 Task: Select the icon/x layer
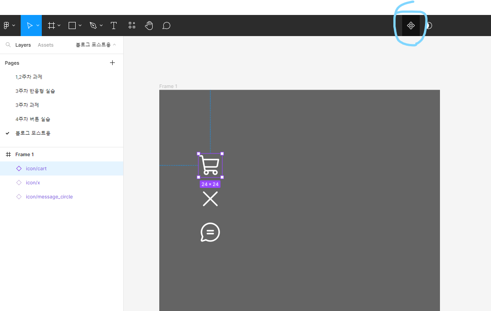tap(62, 183)
